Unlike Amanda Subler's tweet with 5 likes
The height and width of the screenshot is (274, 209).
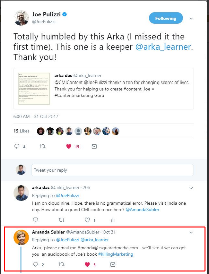87,265
